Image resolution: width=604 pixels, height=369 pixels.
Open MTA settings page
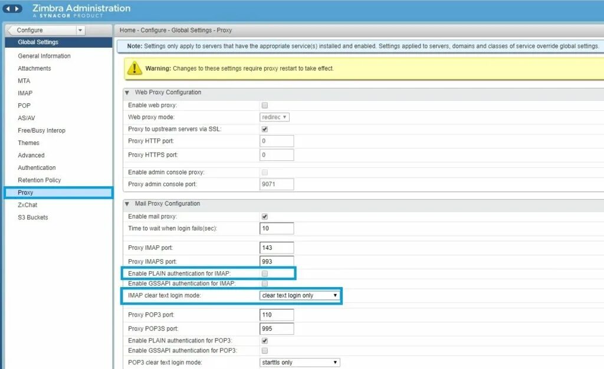[x=24, y=81]
